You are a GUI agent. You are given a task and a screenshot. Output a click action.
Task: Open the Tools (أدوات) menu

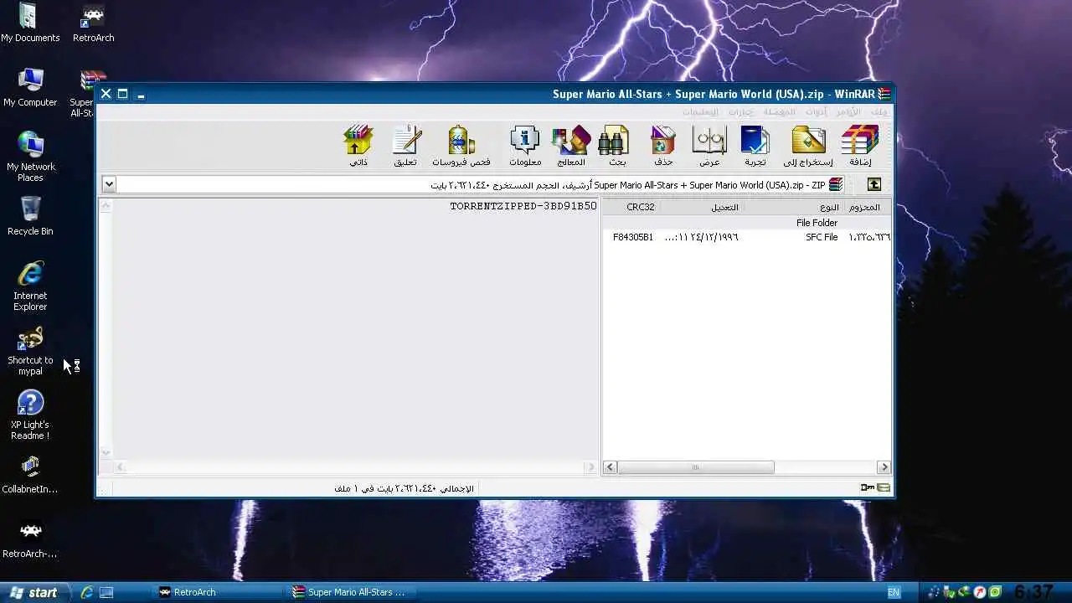tap(817, 111)
